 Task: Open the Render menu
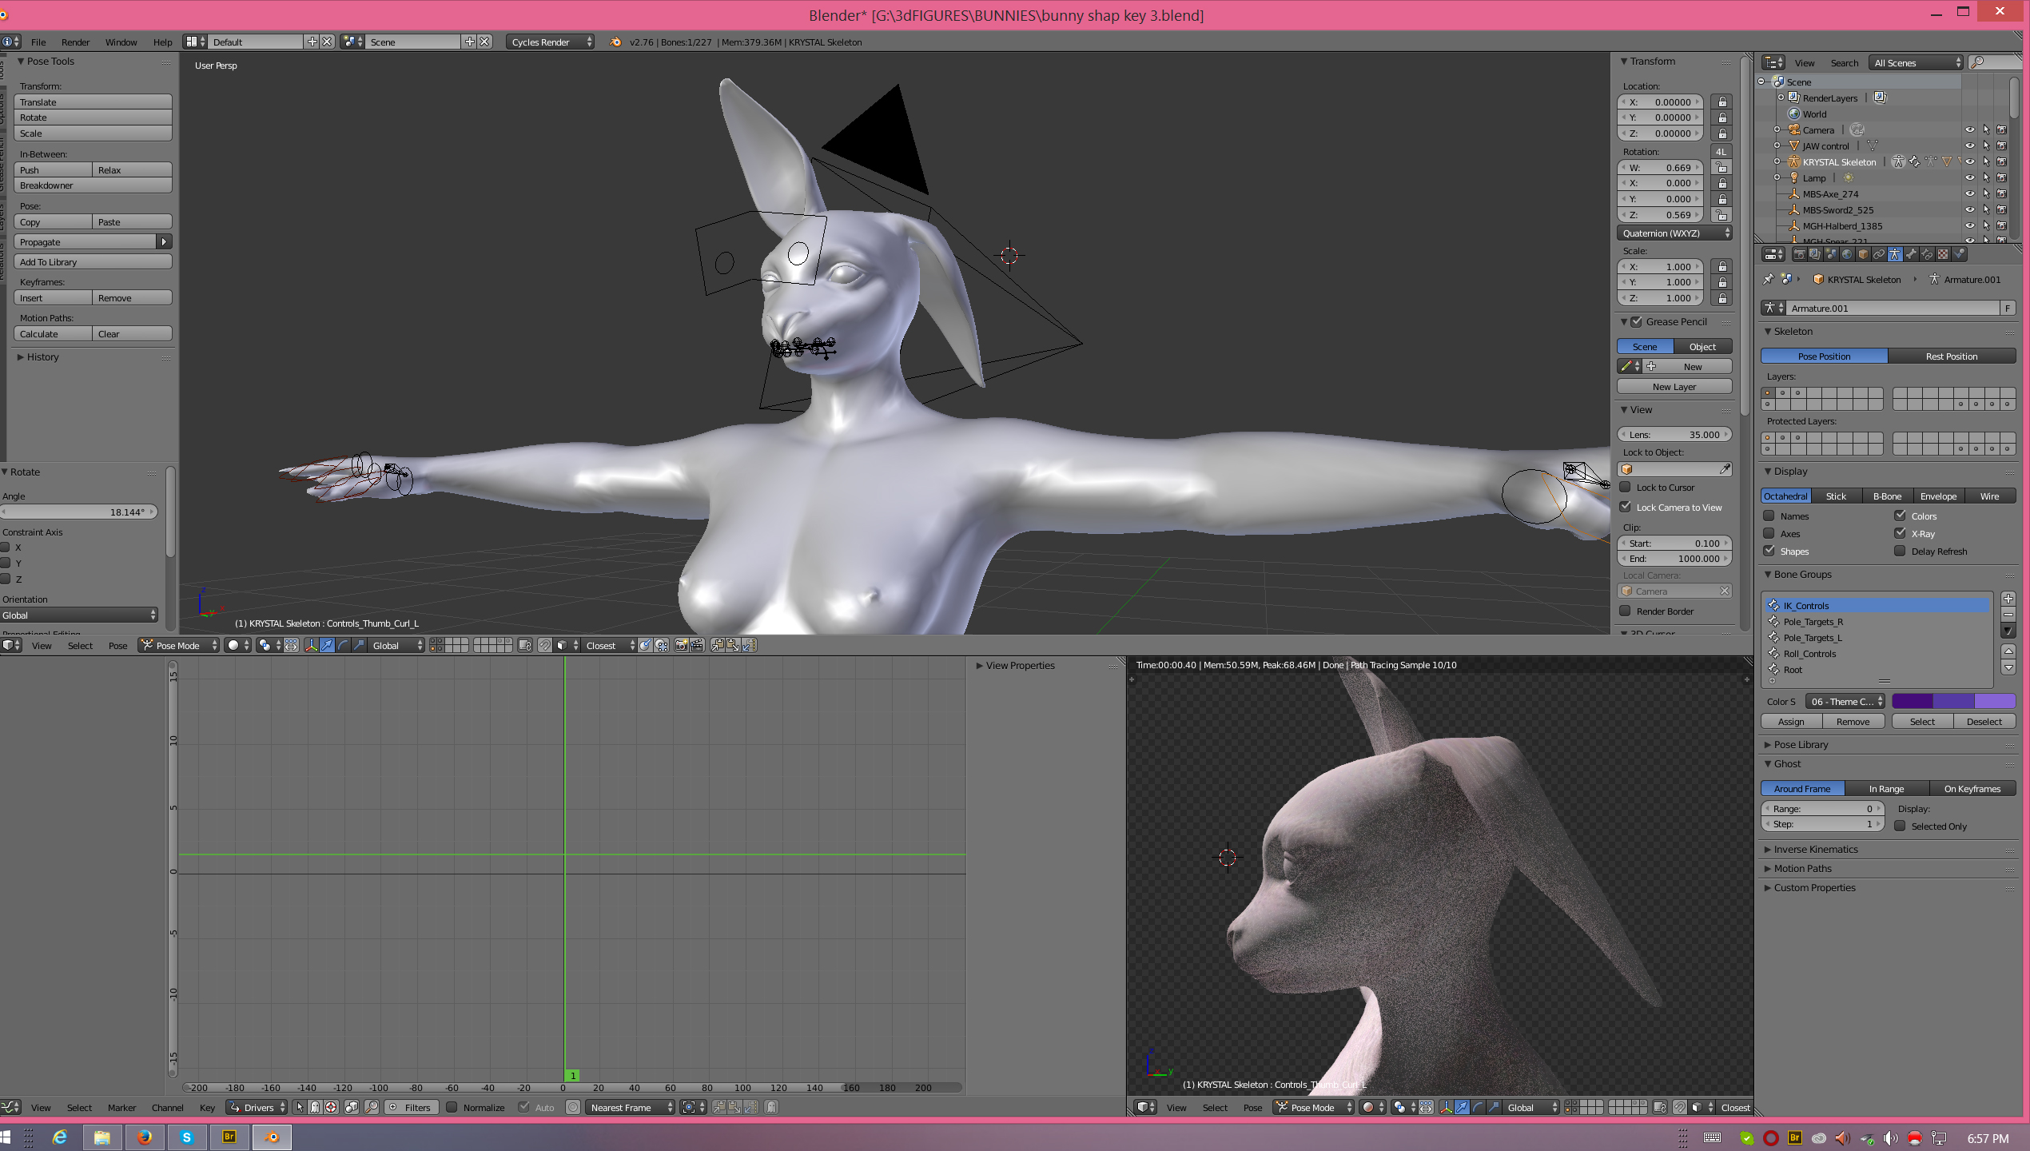[x=75, y=42]
